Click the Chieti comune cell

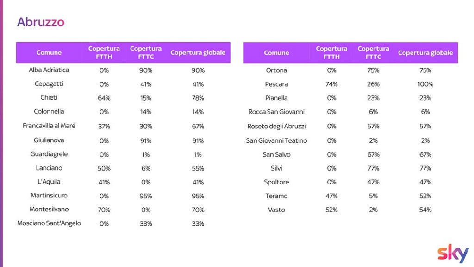49,98
